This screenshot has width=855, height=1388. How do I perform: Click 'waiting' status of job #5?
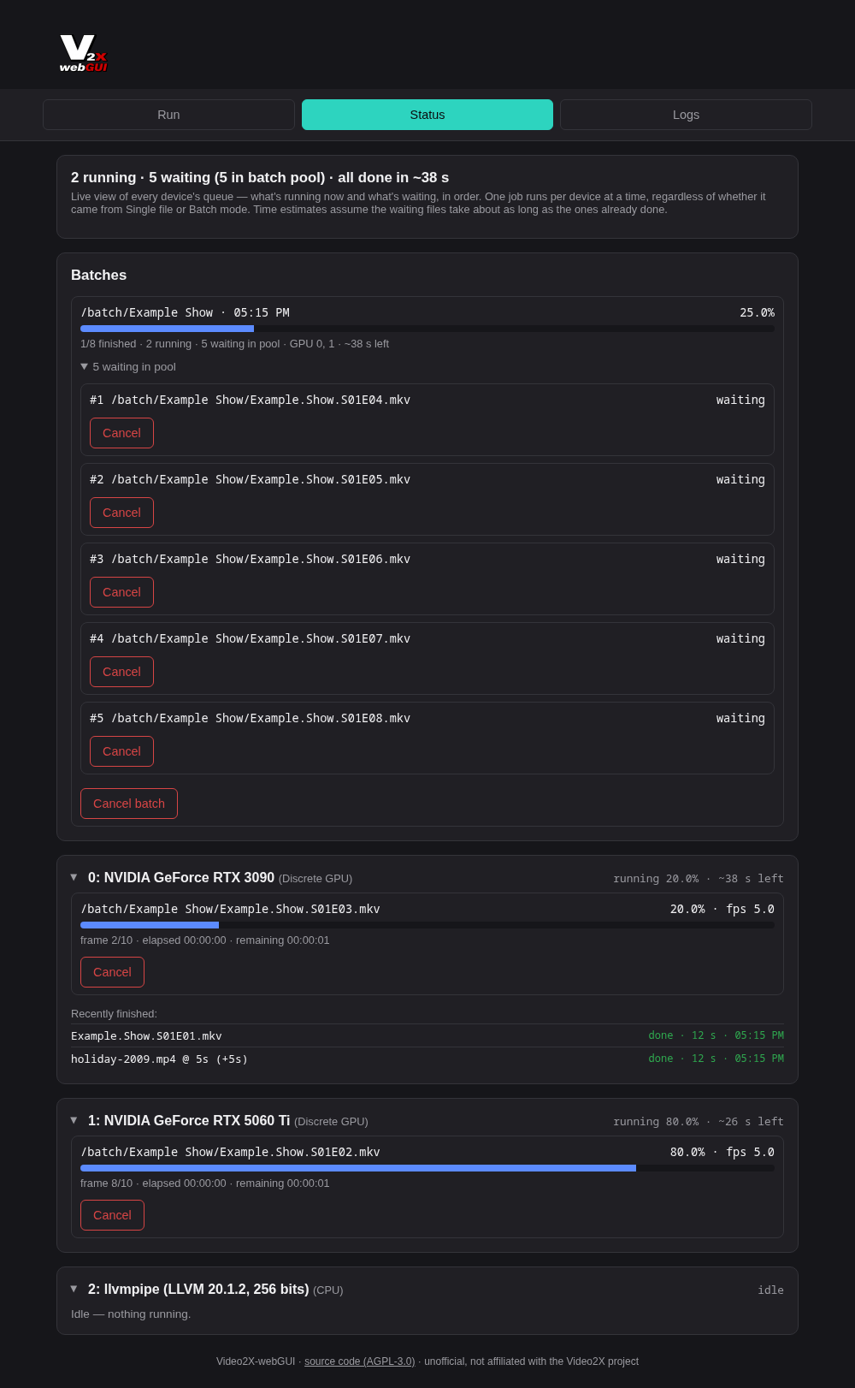pos(740,718)
